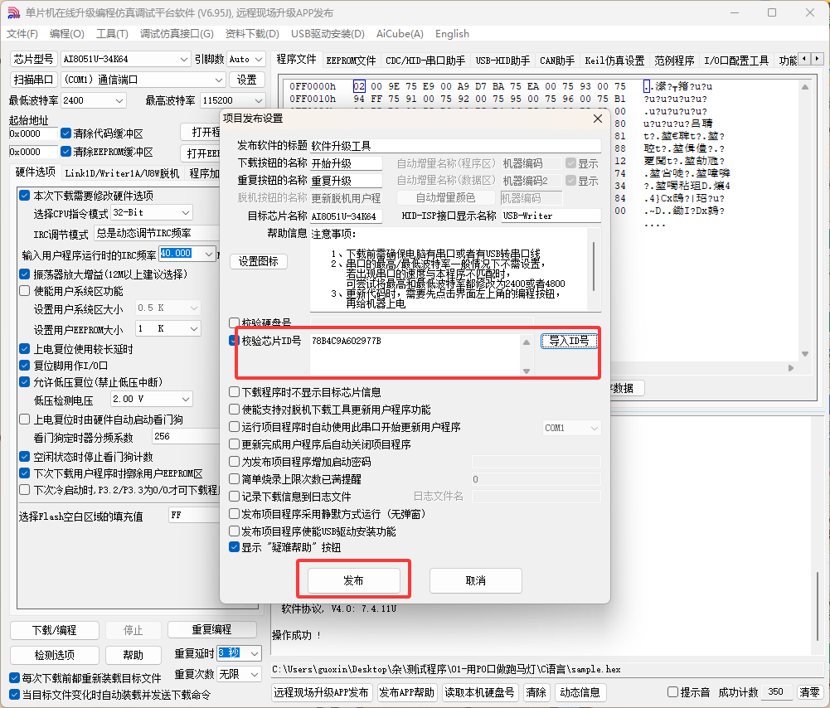Open 资料下载(D) menu
Screen dimensions: 830x708
click(x=252, y=34)
